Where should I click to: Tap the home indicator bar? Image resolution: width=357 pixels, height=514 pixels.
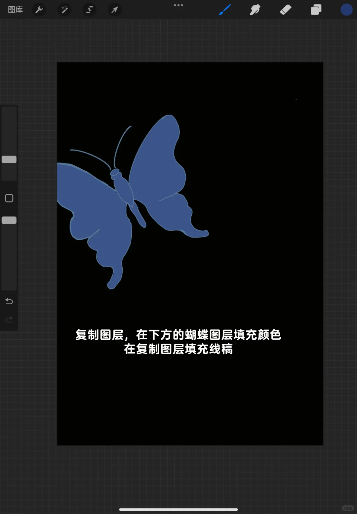point(178,510)
